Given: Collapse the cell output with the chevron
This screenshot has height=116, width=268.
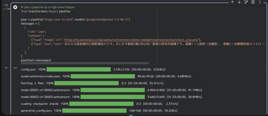Looking at the screenshot, I should point(6,68).
